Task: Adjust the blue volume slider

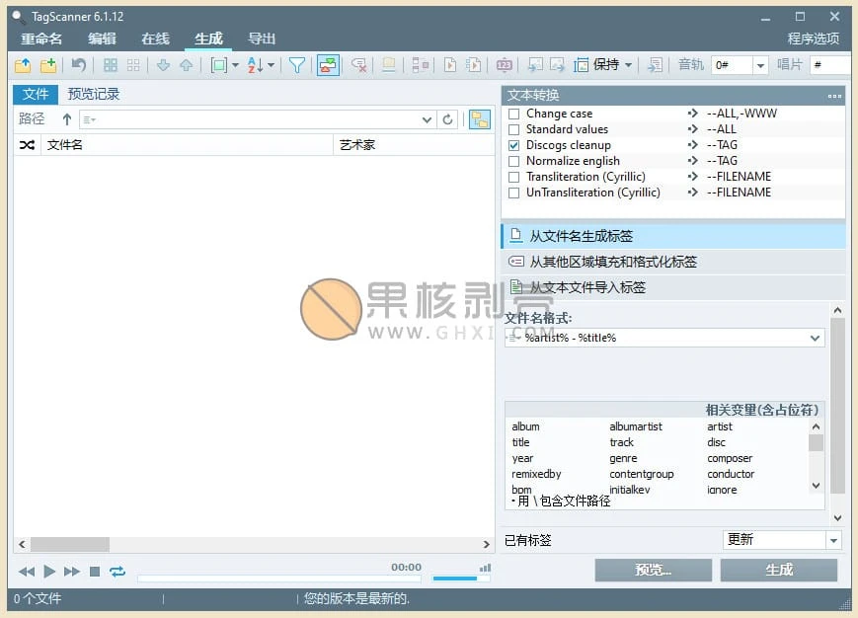Action: click(x=461, y=579)
